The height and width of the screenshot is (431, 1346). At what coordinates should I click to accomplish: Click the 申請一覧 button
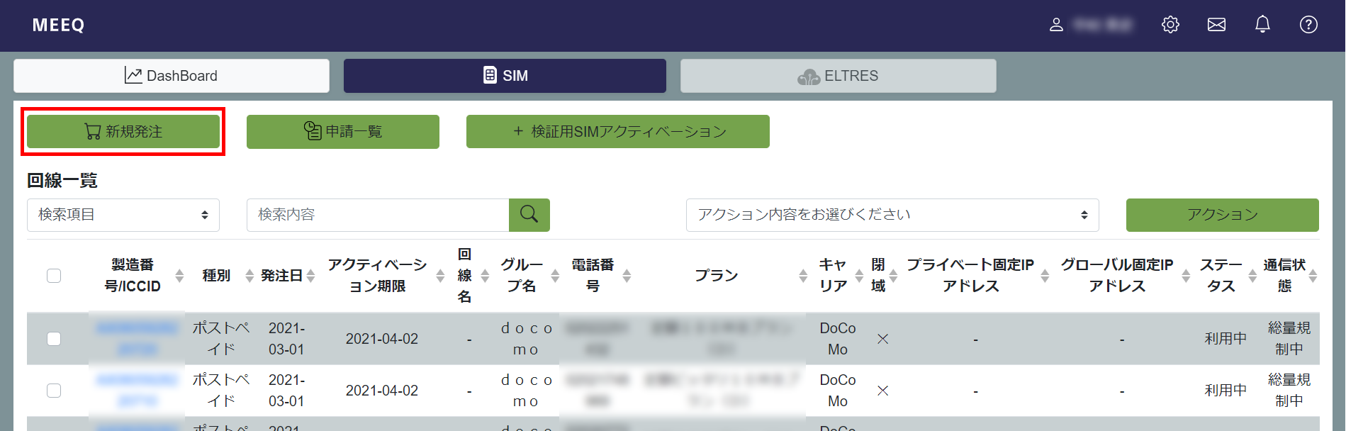[343, 132]
